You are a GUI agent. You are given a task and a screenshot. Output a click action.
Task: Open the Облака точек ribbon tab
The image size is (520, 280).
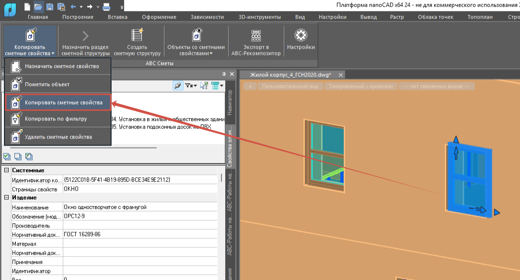(x=436, y=17)
